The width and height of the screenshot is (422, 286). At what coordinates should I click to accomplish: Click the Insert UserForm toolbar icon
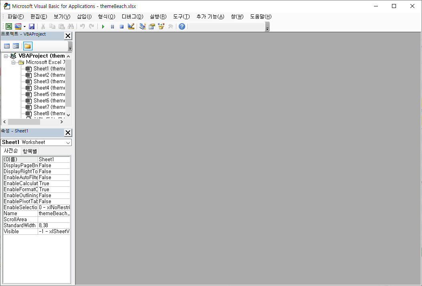[x=18, y=26]
